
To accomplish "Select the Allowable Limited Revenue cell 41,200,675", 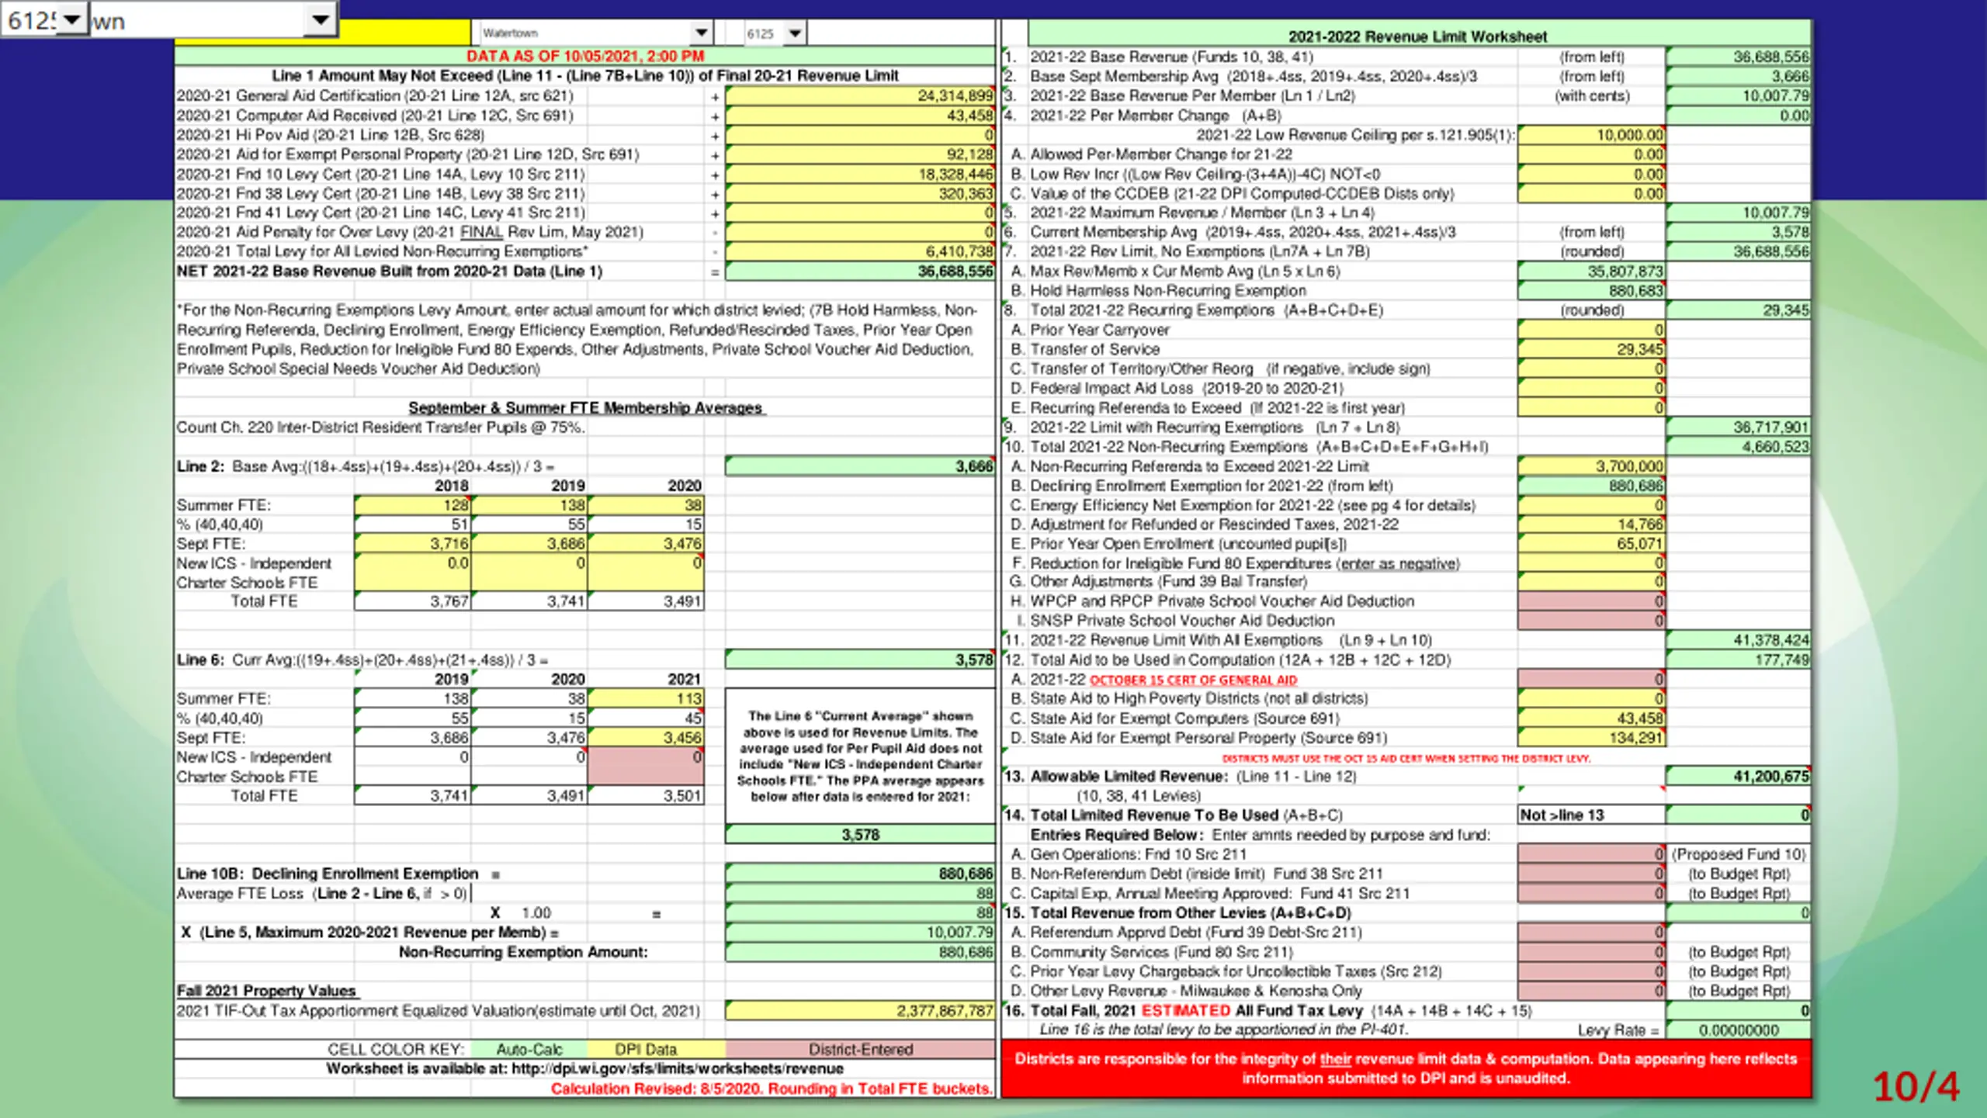I will point(1738,776).
